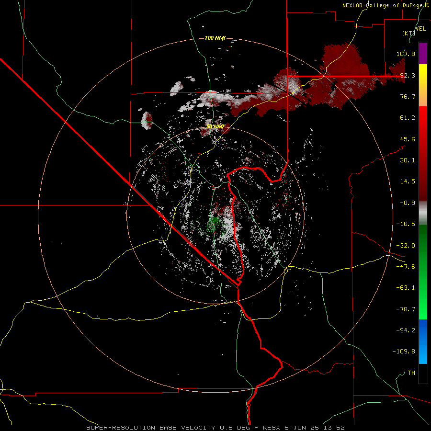Click the purple segment of the color bar

click(x=423, y=54)
